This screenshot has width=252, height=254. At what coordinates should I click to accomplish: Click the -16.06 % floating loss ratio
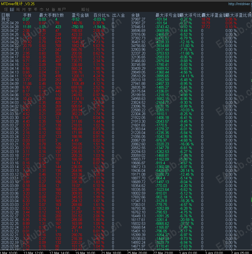(x=187, y=144)
